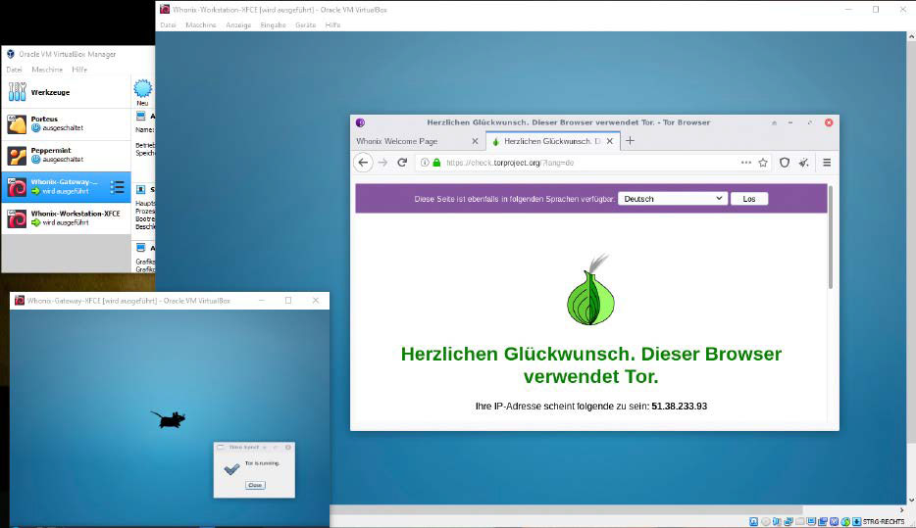Click the Tor Browser purple title bar icon
Image resolution: width=916 pixels, height=528 pixels.
coord(360,122)
